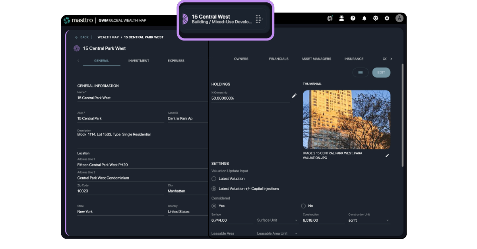477x249 pixels.
Task: Edit the thumbnail using the pencil icon
Action: pos(387,155)
